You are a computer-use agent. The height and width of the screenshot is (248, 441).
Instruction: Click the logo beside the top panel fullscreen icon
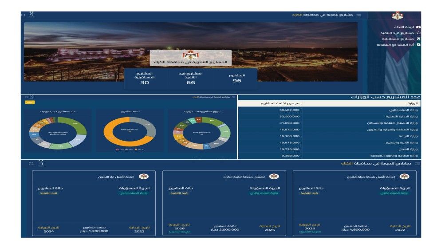pos(31,14)
